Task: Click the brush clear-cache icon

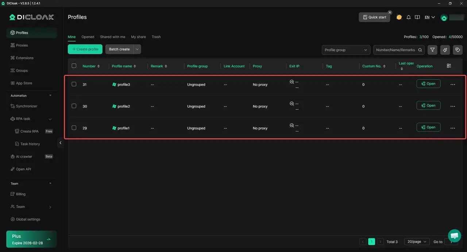Action: point(445,50)
